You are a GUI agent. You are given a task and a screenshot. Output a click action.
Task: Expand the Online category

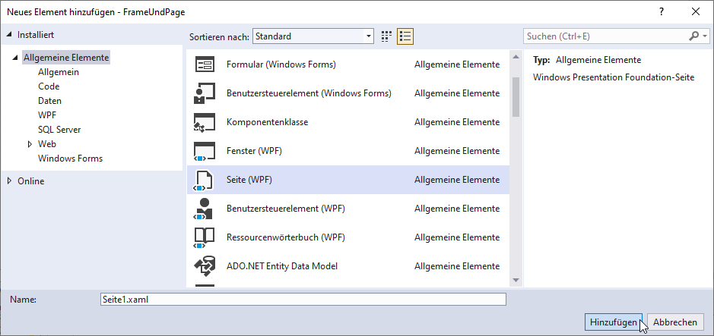9,181
